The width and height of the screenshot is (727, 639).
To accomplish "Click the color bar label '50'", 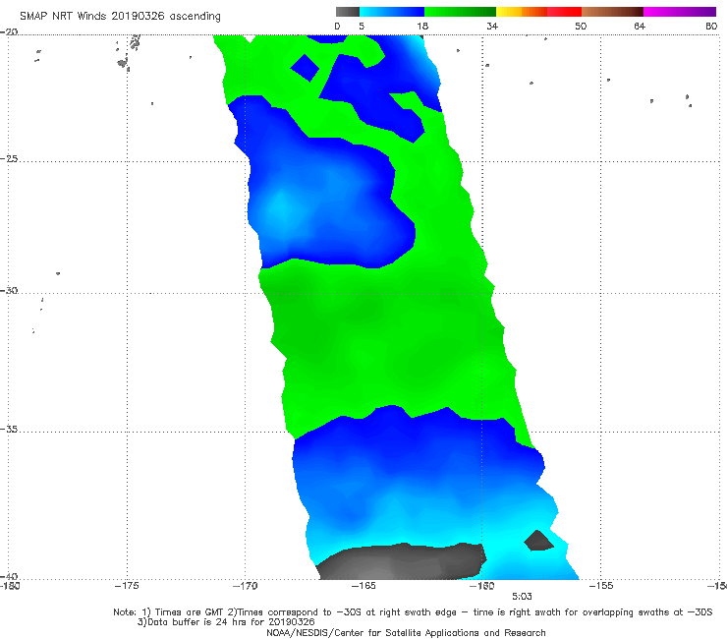I will [x=581, y=26].
